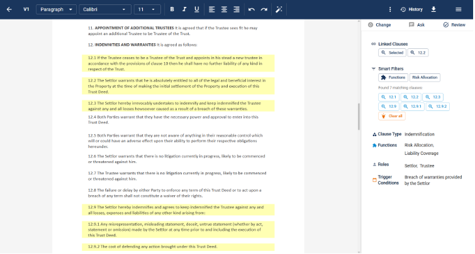Open the Paragraph style dropdown

click(56, 9)
